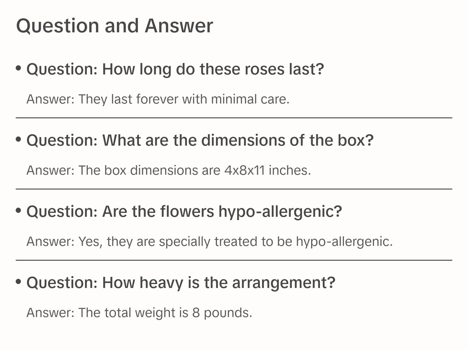The height and width of the screenshot is (350, 468).
Task: Click the roses lifespan question
Action: [x=175, y=69]
